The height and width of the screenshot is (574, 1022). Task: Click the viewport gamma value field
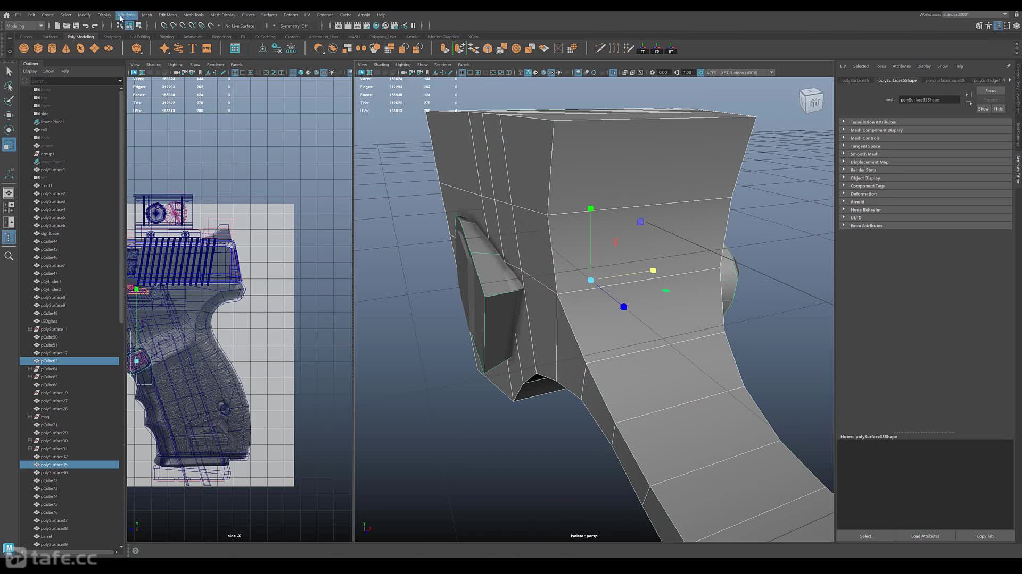tap(688, 72)
